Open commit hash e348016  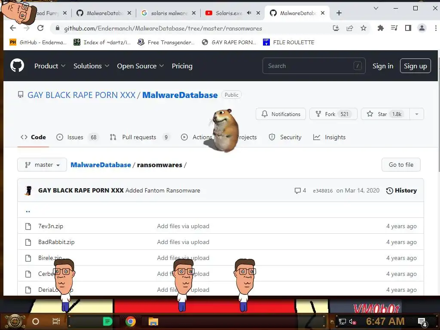[x=323, y=191]
